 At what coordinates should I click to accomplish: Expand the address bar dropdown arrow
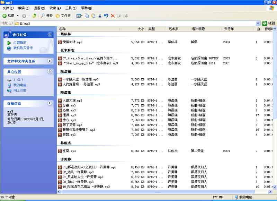point(258,23)
